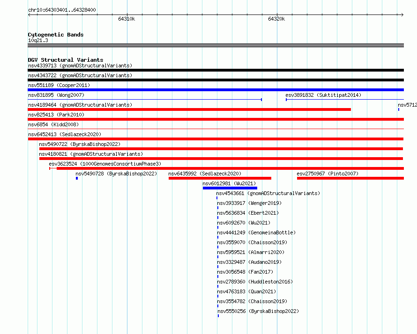Open nsv4763183 (Quan2021) label
Viewport: 417px width, 334px height.
pos(246,291)
